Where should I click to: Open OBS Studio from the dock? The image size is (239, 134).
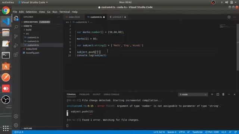coord(6,100)
